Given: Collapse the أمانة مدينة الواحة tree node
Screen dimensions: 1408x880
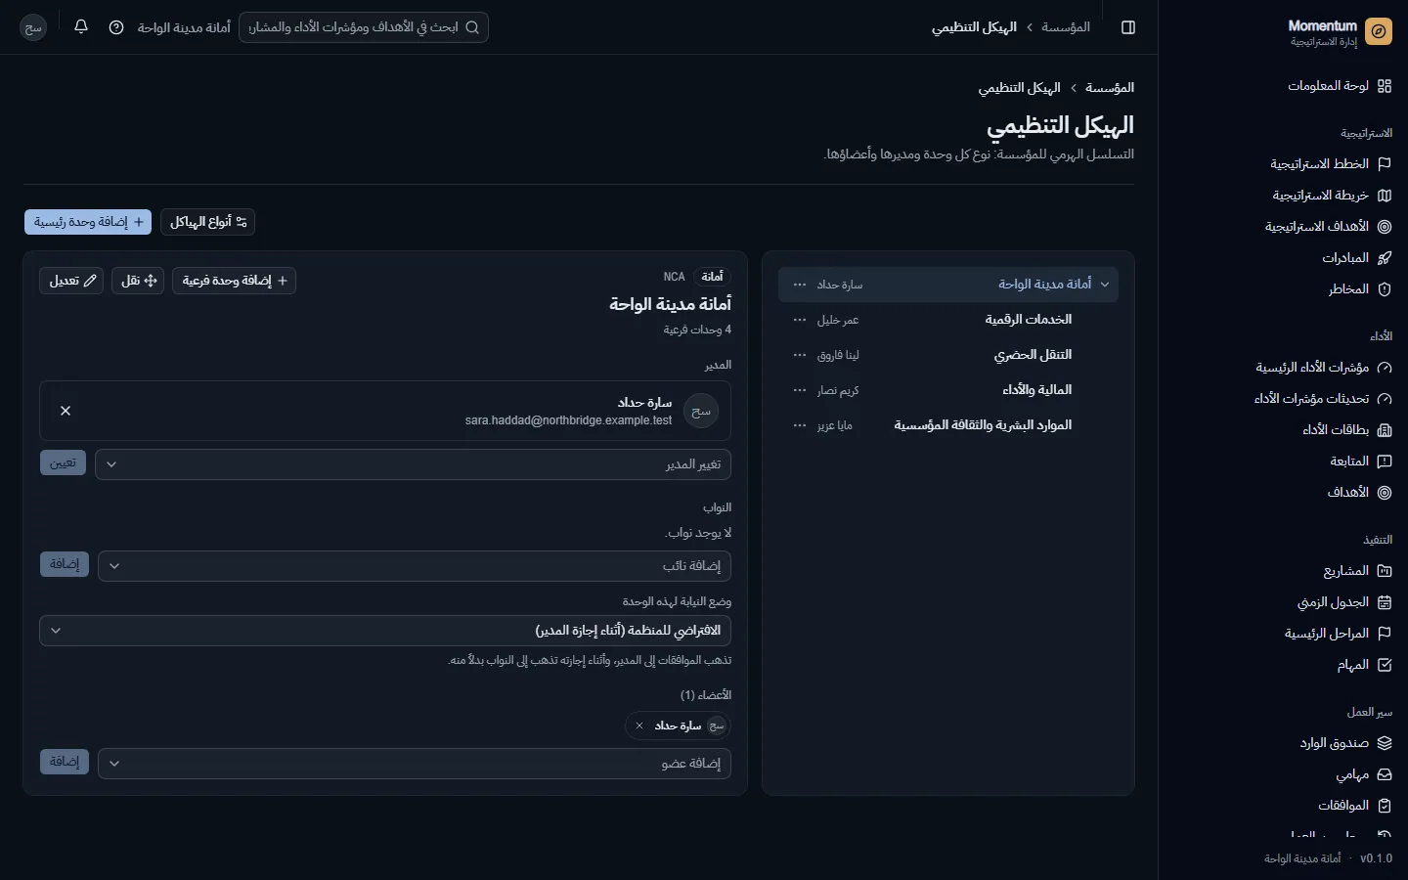Looking at the screenshot, I should click(x=1105, y=285).
